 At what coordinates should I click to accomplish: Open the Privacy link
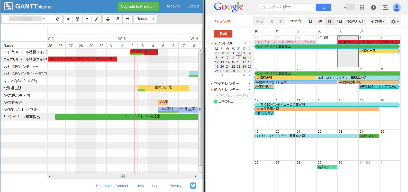click(176, 186)
